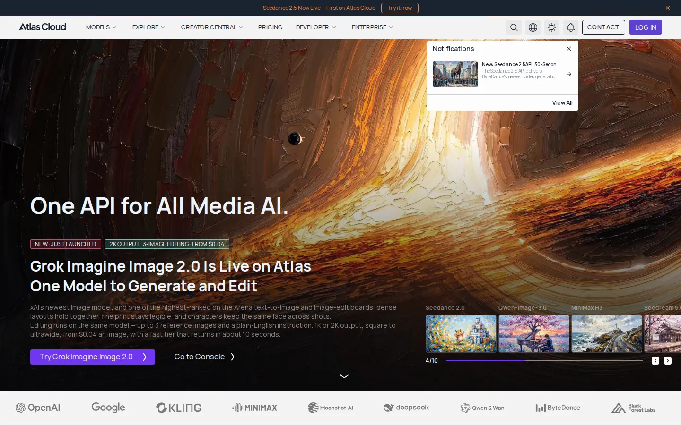Close the Notifications panel

pos(569,49)
